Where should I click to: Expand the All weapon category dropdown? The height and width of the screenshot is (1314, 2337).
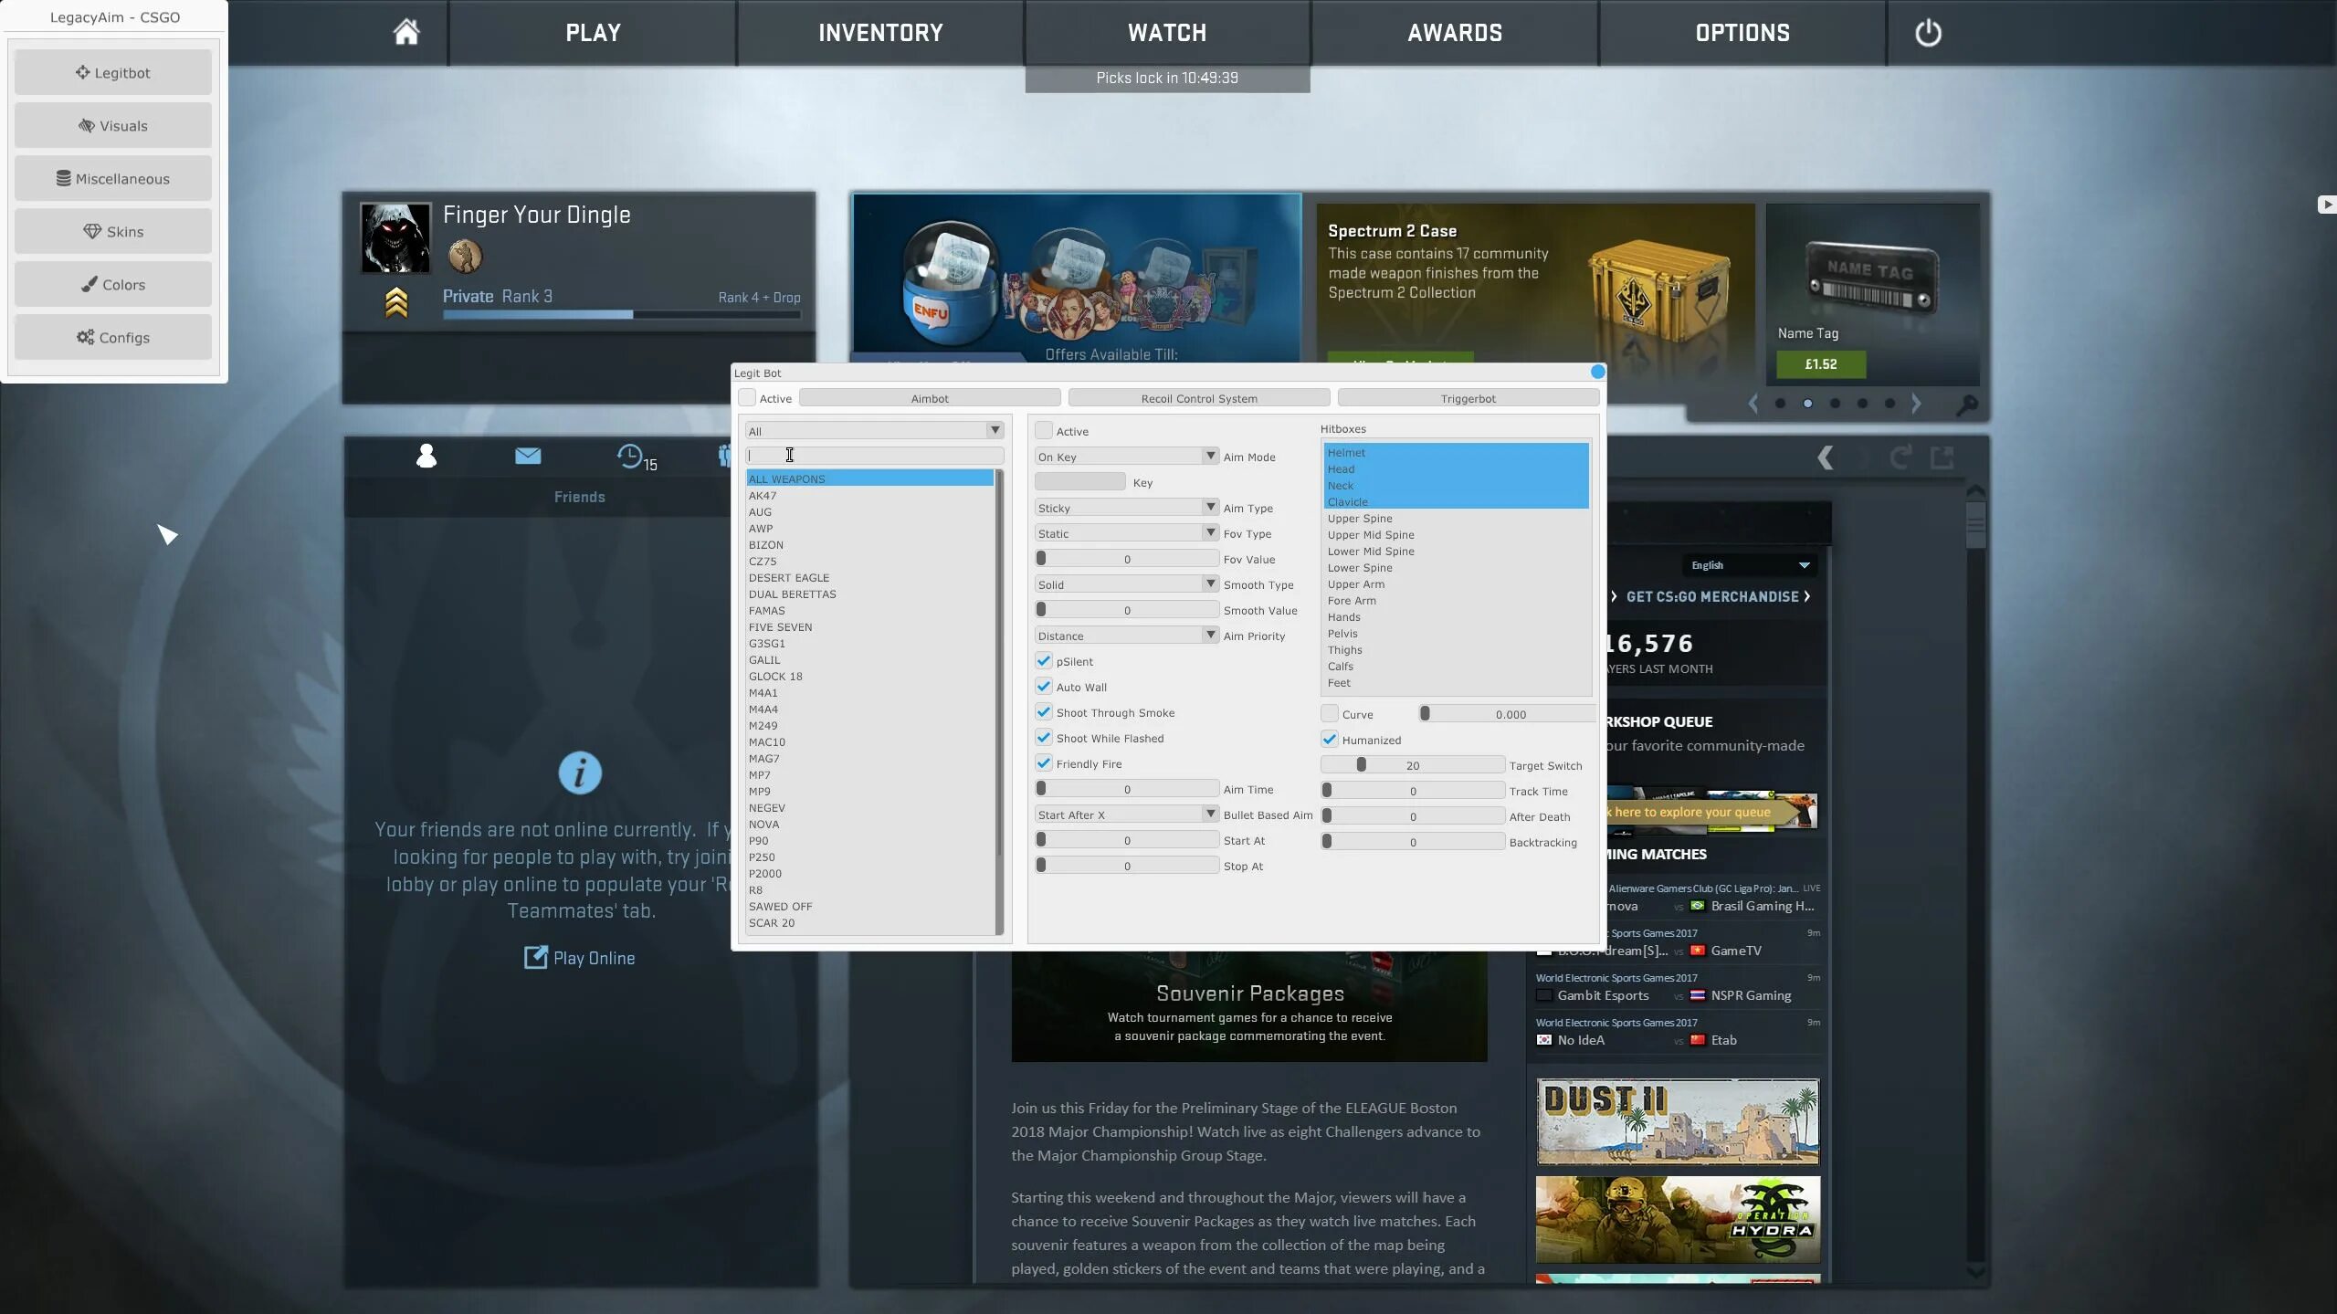point(875,431)
